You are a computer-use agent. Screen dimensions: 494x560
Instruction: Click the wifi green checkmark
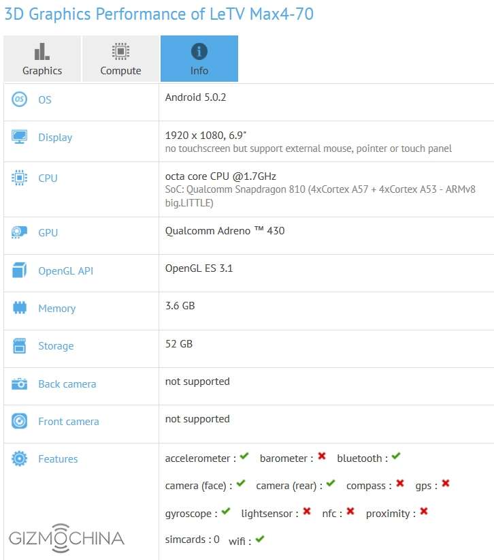click(x=260, y=539)
